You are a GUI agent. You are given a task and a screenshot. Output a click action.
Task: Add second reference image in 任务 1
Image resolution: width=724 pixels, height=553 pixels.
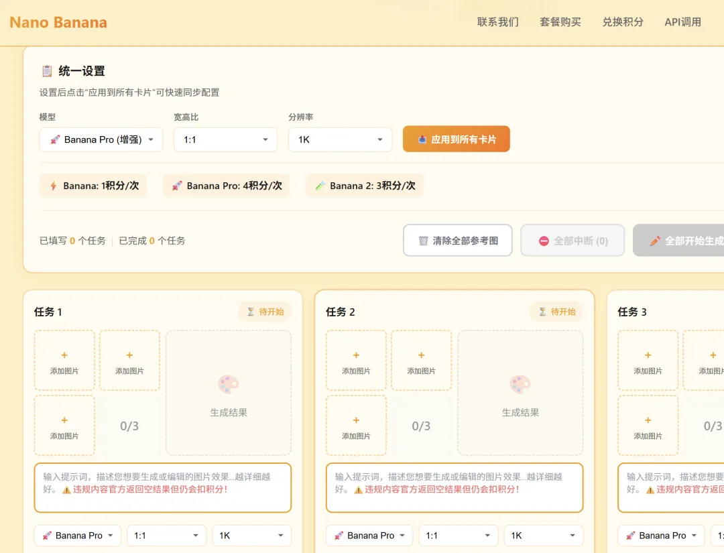[129, 360]
